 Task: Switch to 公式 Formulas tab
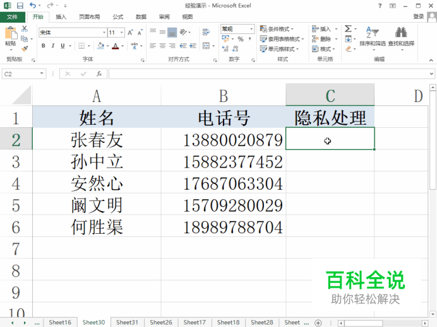click(118, 17)
